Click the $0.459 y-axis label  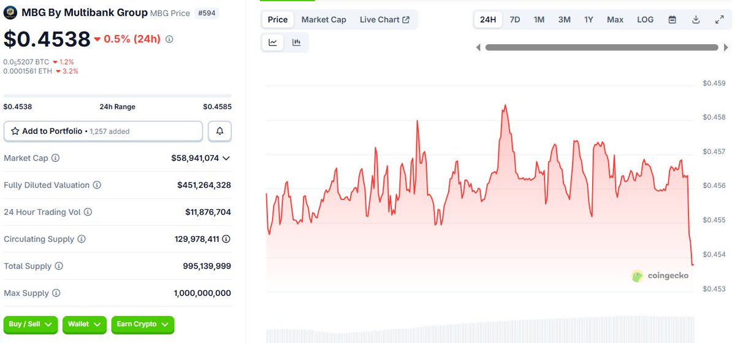(714, 83)
